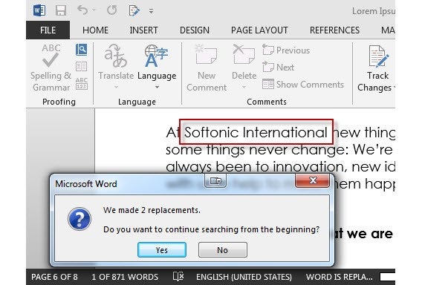This screenshot has width=422, height=285.
Task: Go to the PAGE LAYOUT tab
Action: [x=259, y=30]
